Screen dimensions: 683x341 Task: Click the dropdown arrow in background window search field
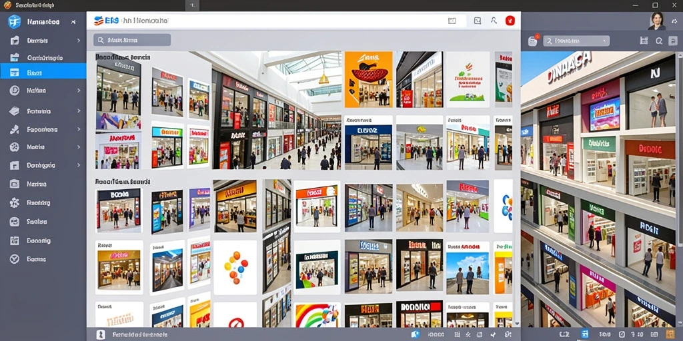pyautogui.click(x=604, y=41)
